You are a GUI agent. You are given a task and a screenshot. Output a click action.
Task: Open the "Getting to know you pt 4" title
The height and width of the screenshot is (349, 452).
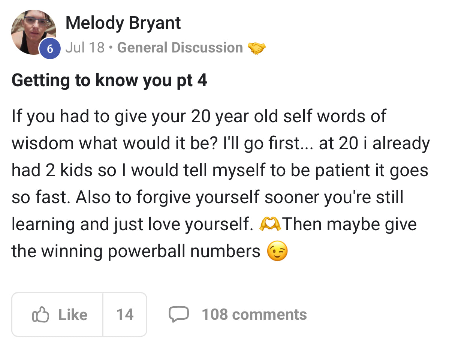tap(109, 81)
